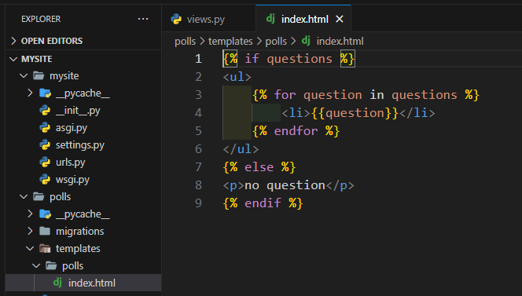Click 'no question' text on line 8
This screenshot has width=522, height=296.
(x=285, y=185)
